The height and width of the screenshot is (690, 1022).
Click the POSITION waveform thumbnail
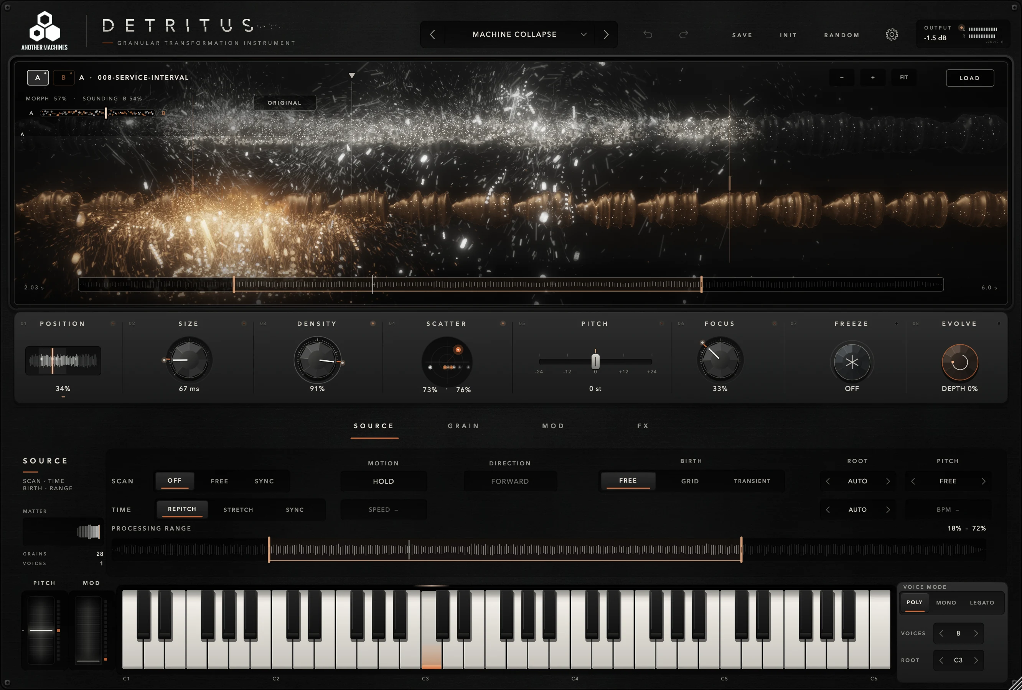click(63, 360)
